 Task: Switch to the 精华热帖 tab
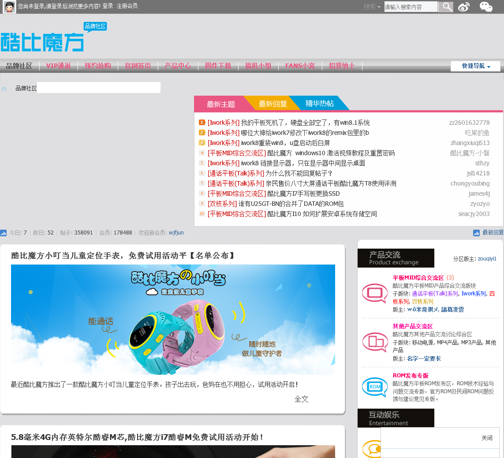click(x=320, y=104)
